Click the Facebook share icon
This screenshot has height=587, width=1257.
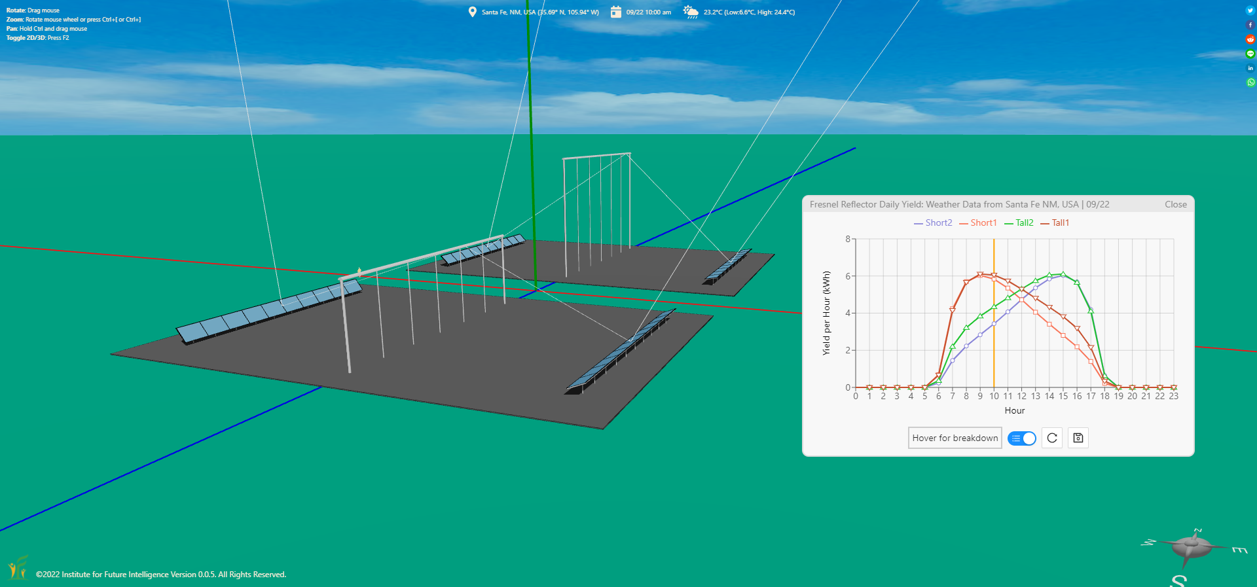pos(1250,25)
